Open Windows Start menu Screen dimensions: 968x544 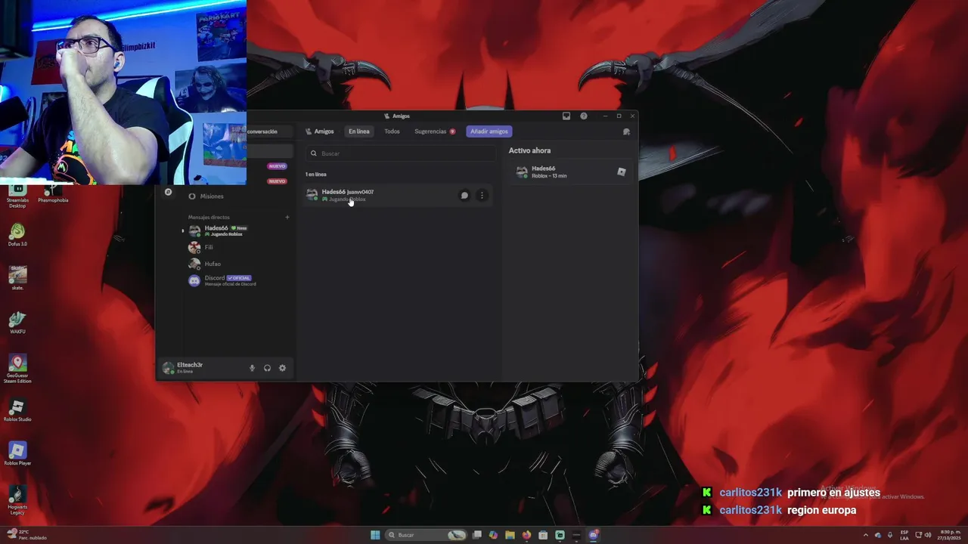375,535
